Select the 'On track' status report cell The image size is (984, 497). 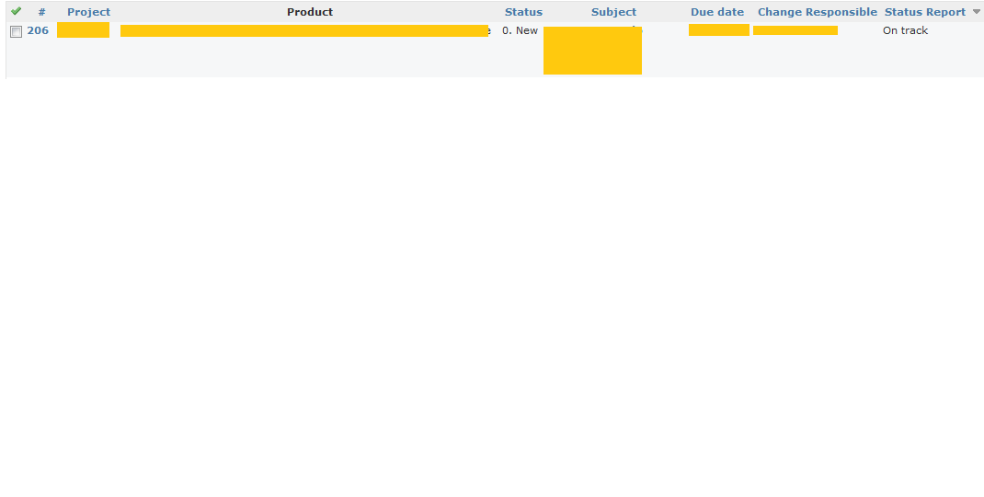(905, 30)
